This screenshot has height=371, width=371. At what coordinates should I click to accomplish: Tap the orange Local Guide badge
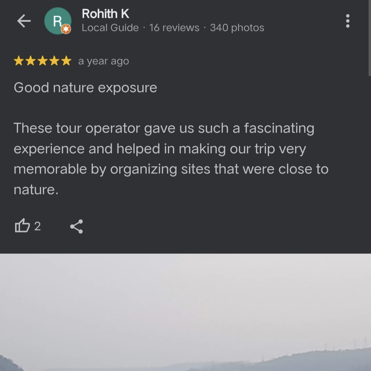[66, 29]
